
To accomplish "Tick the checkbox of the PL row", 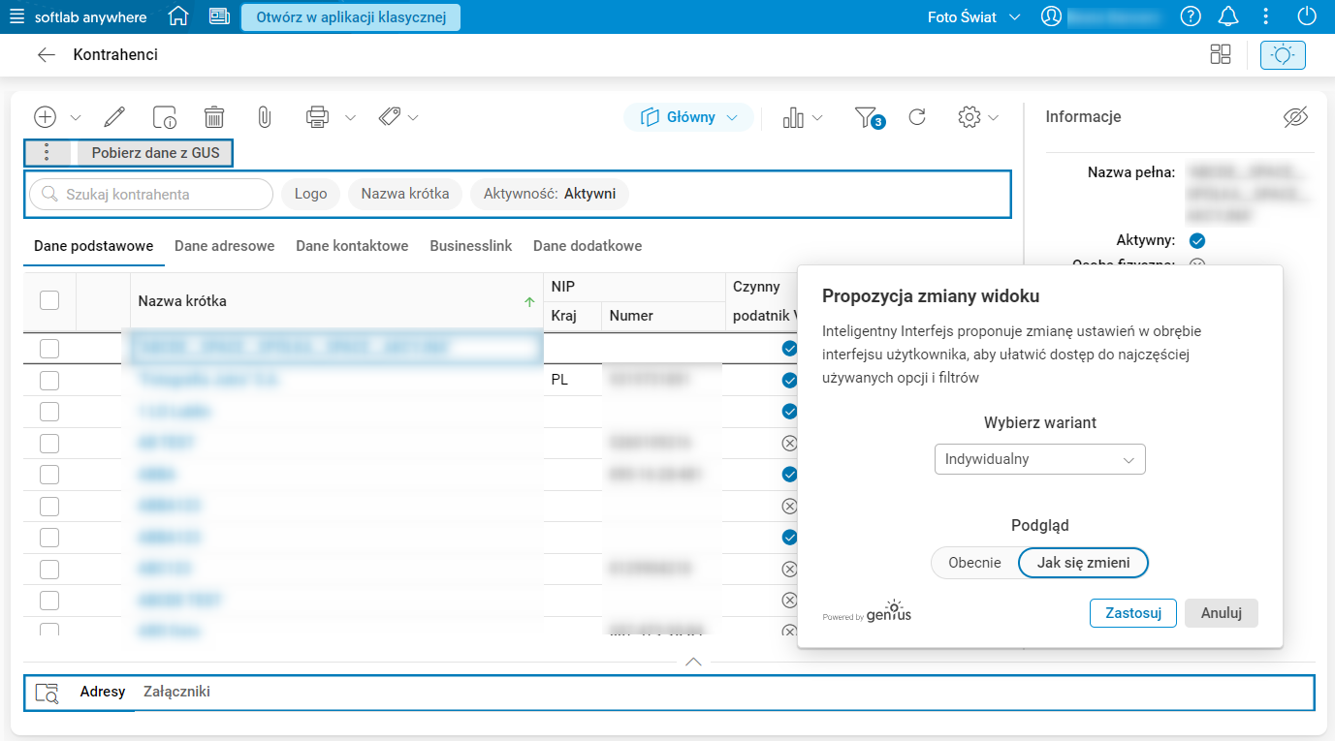I will tap(49, 380).
